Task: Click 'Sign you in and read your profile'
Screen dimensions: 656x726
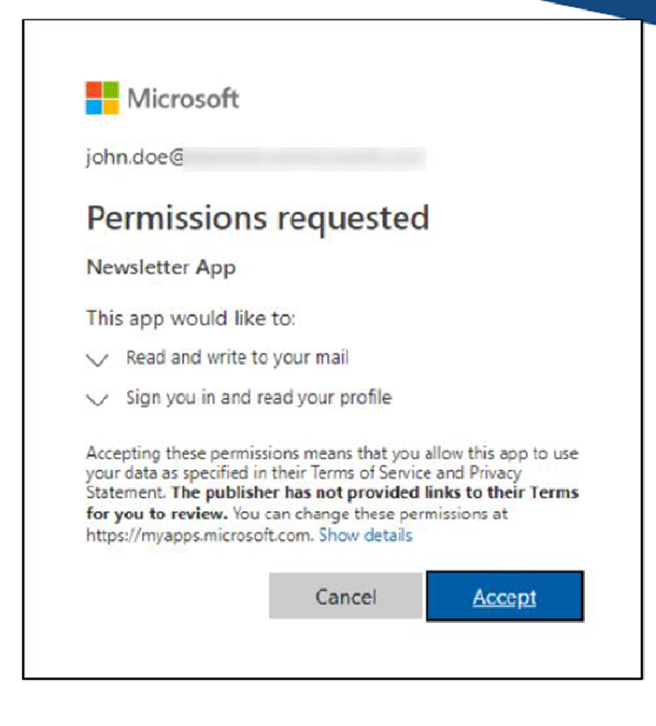Action: pos(259,397)
